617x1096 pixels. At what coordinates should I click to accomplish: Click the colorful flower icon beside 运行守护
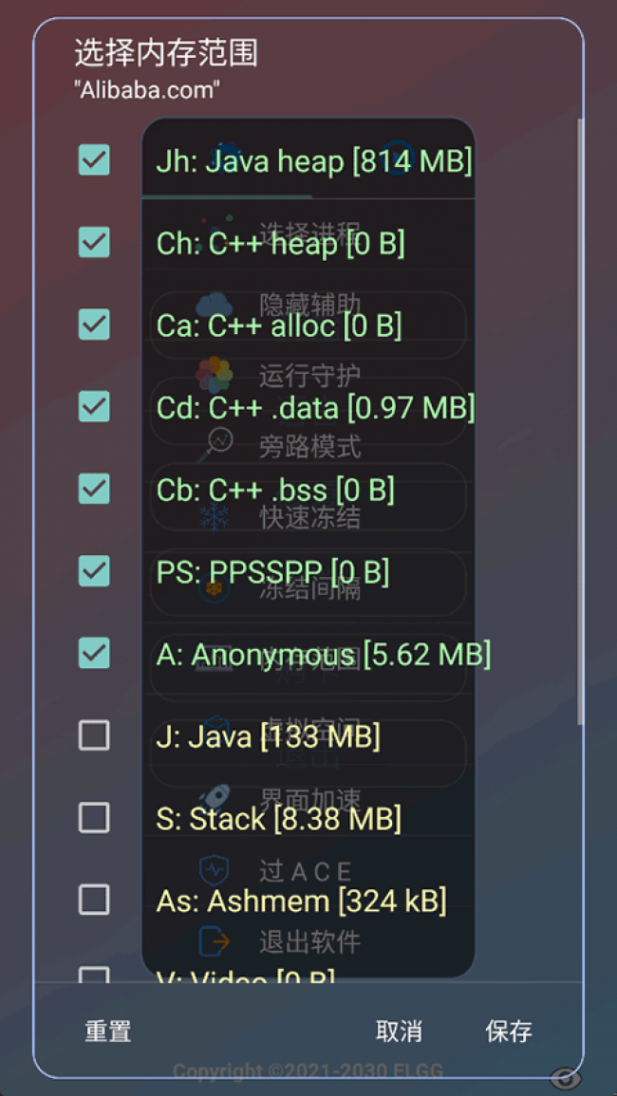(215, 375)
